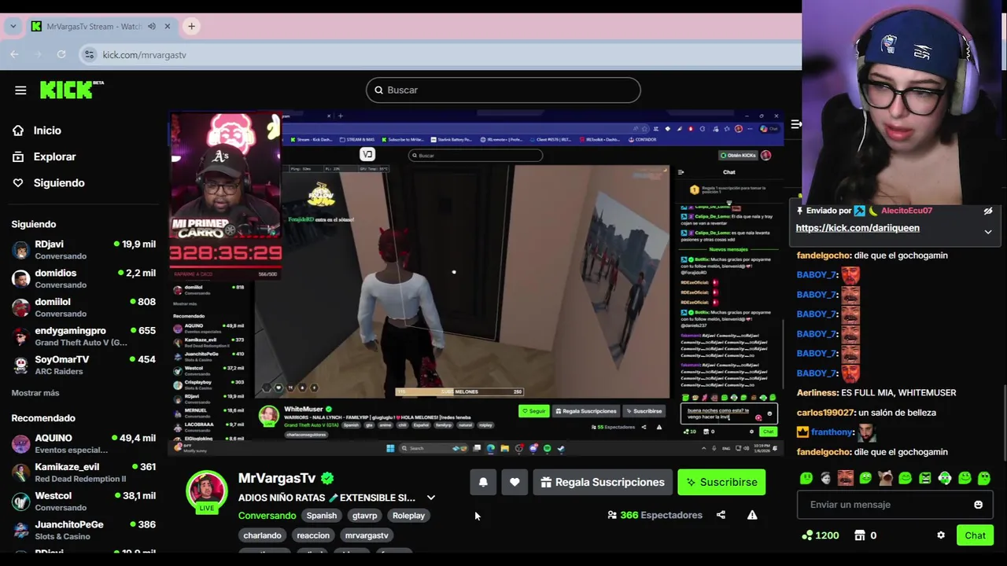The width and height of the screenshot is (1007, 566).
Task: View site information icon in address bar
Action: click(x=89, y=54)
